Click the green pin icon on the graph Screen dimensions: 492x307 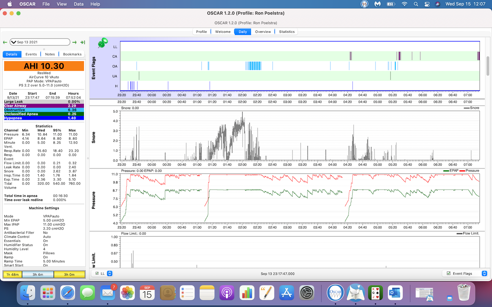(x=102, y=43)
